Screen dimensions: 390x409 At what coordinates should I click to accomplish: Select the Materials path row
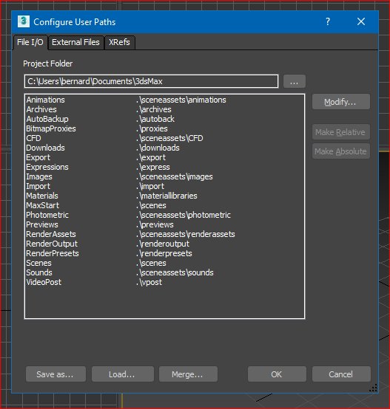coord(165,196)
